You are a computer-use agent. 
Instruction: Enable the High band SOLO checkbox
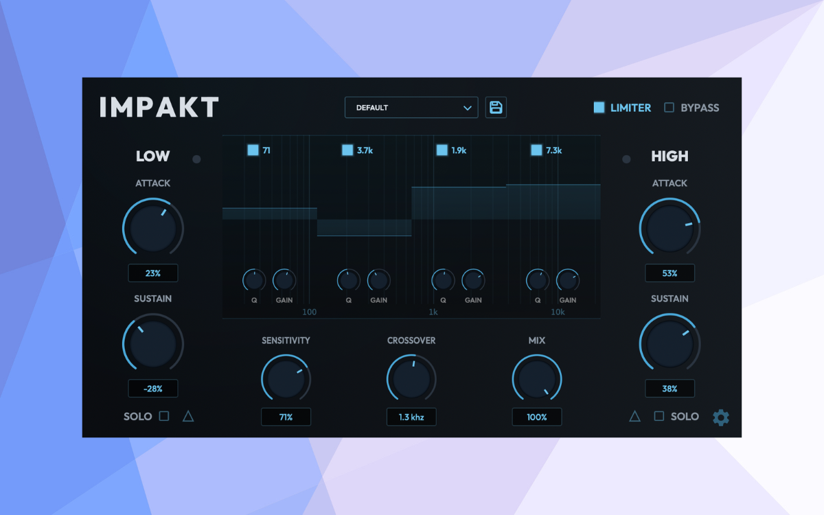pyautogui.click(x=659, y=416)
